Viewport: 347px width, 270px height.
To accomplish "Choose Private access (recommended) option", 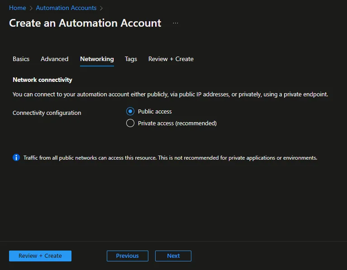I will click(x=130, y=123).
